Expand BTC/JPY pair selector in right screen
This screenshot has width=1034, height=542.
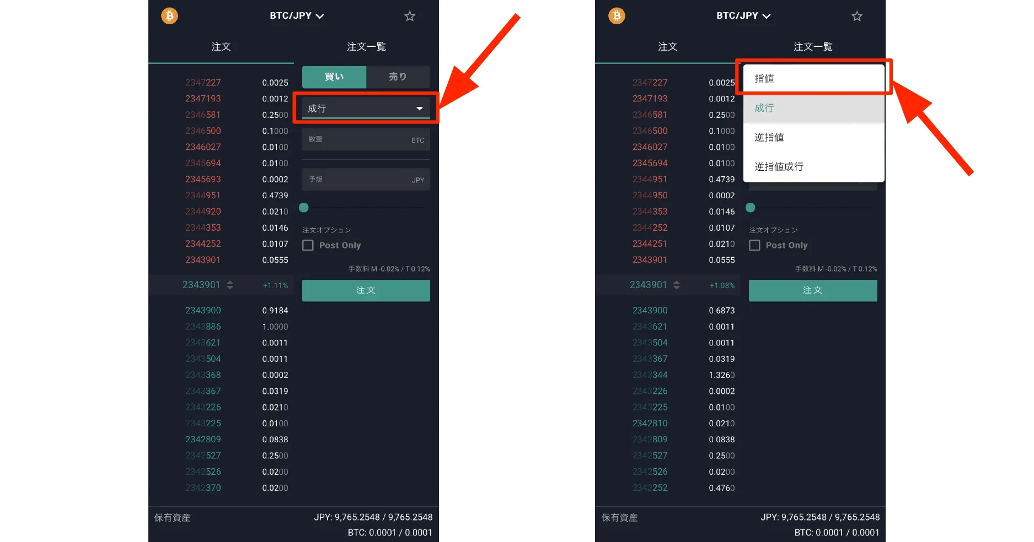743,16
